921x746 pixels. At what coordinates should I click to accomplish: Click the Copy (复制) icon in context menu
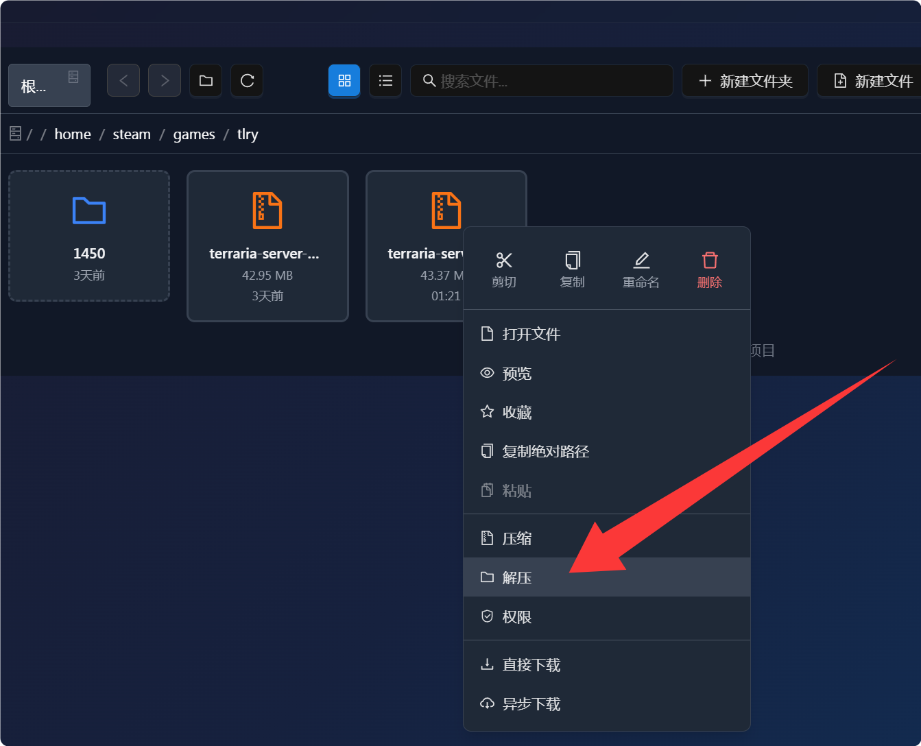point(573,261)
